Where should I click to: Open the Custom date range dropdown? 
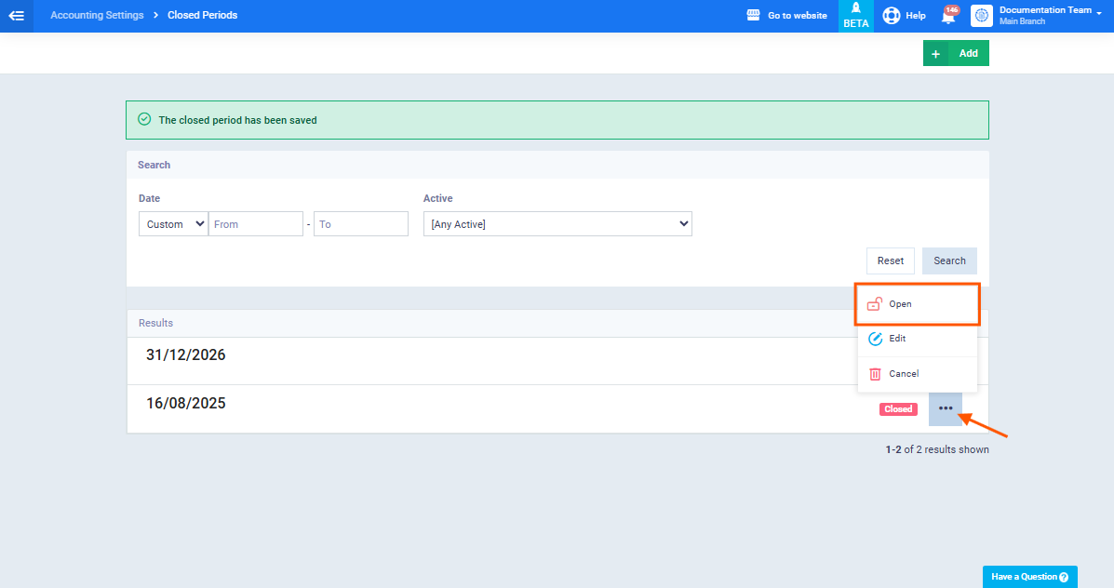(173, 223)
